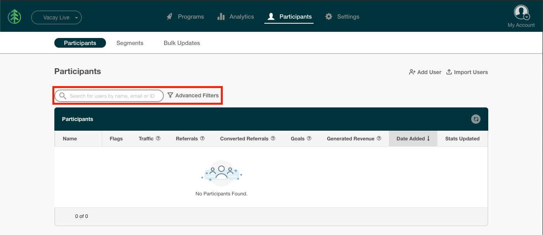Switch to the Bulk Updates tab
This screenshot has height=235, width=543.
pyautogui.click(x=182, y=43)
